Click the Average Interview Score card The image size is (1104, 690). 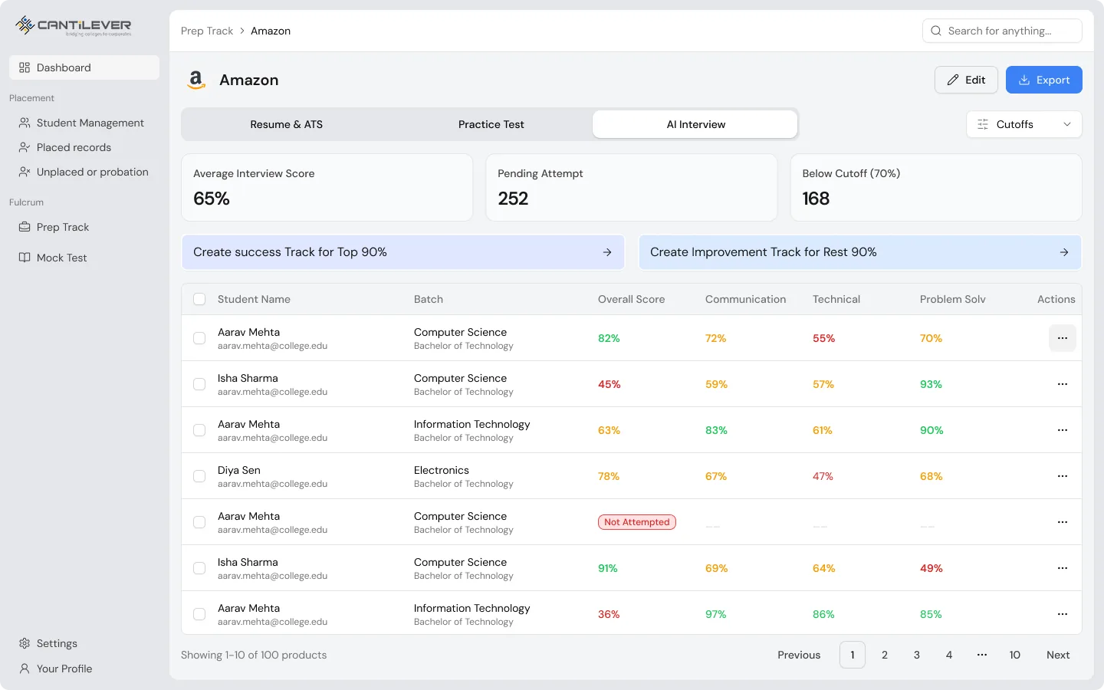(327, 188)
